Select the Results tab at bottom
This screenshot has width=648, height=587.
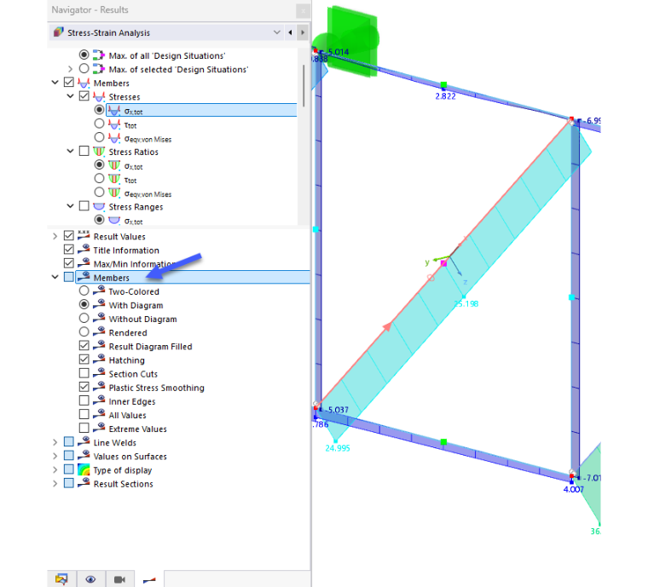(149, 579)
